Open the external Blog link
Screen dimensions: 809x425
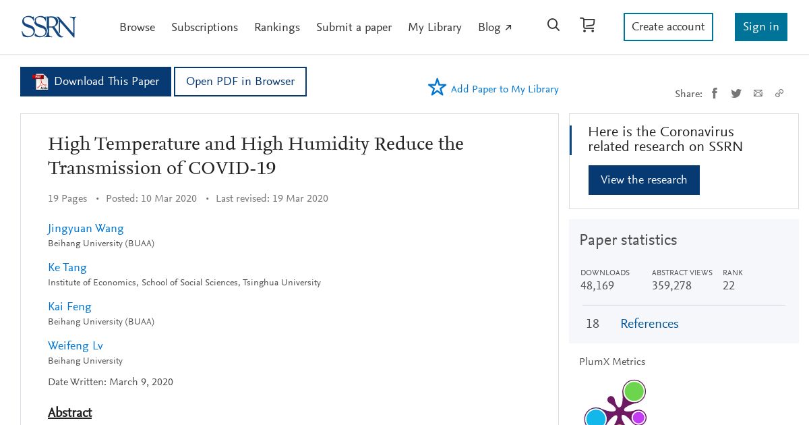[x=496, y=28]
